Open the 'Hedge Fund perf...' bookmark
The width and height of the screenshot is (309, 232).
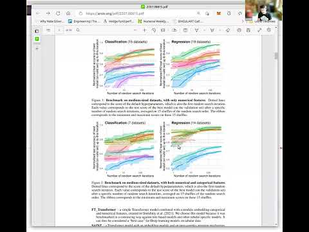click(119, 21)
